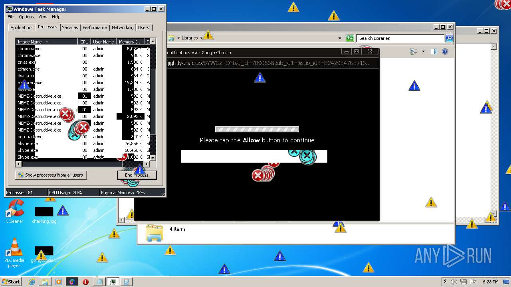Open Task Manager File menu
This screenshot has height=287, width=511.
[11, 17]
